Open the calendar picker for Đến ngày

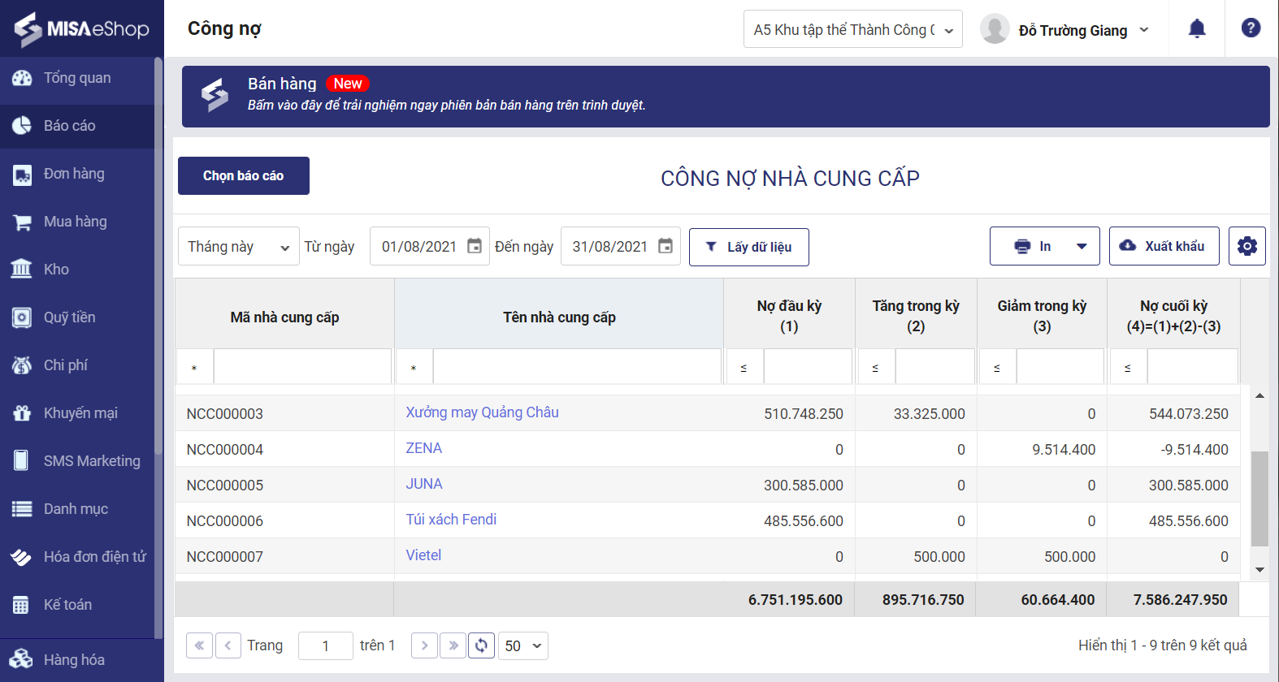(666, 246)
